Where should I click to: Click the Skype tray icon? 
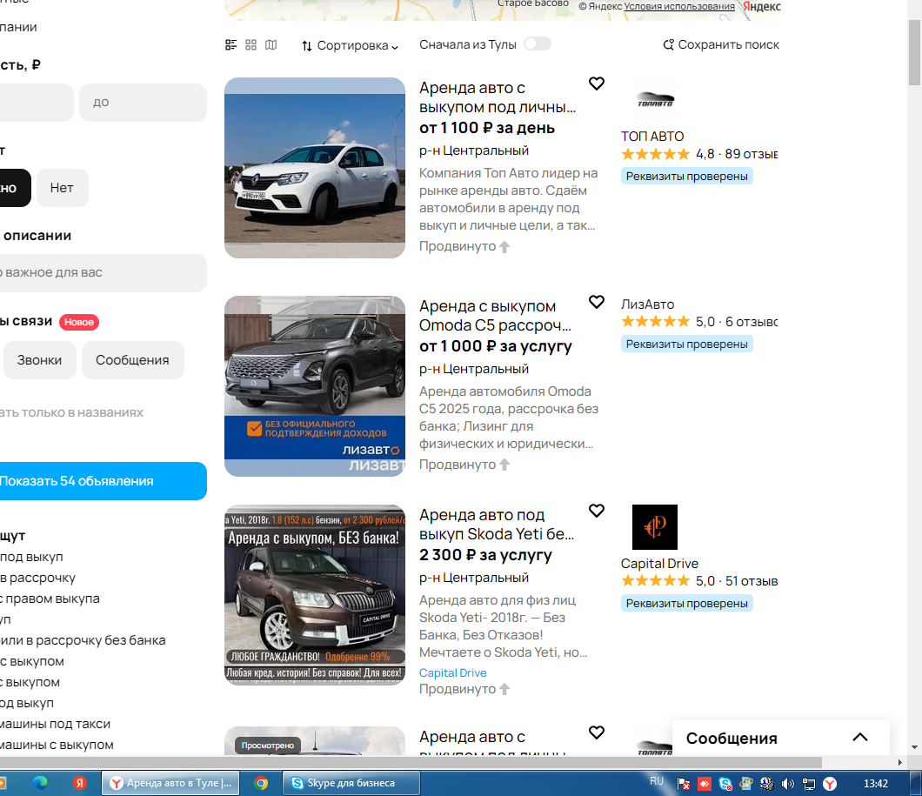tap(725, 784)
